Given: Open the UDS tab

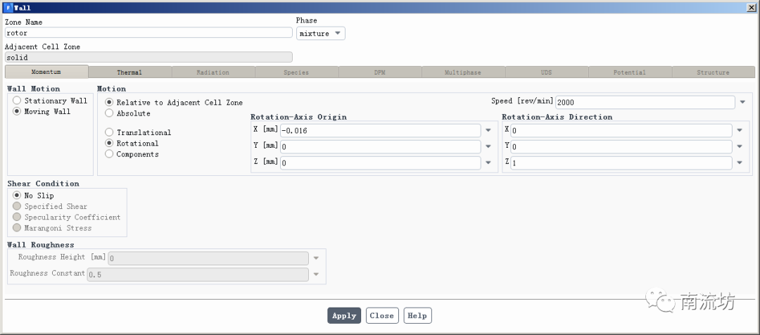Looking at the screenshot, I should [x=547, y=72].
